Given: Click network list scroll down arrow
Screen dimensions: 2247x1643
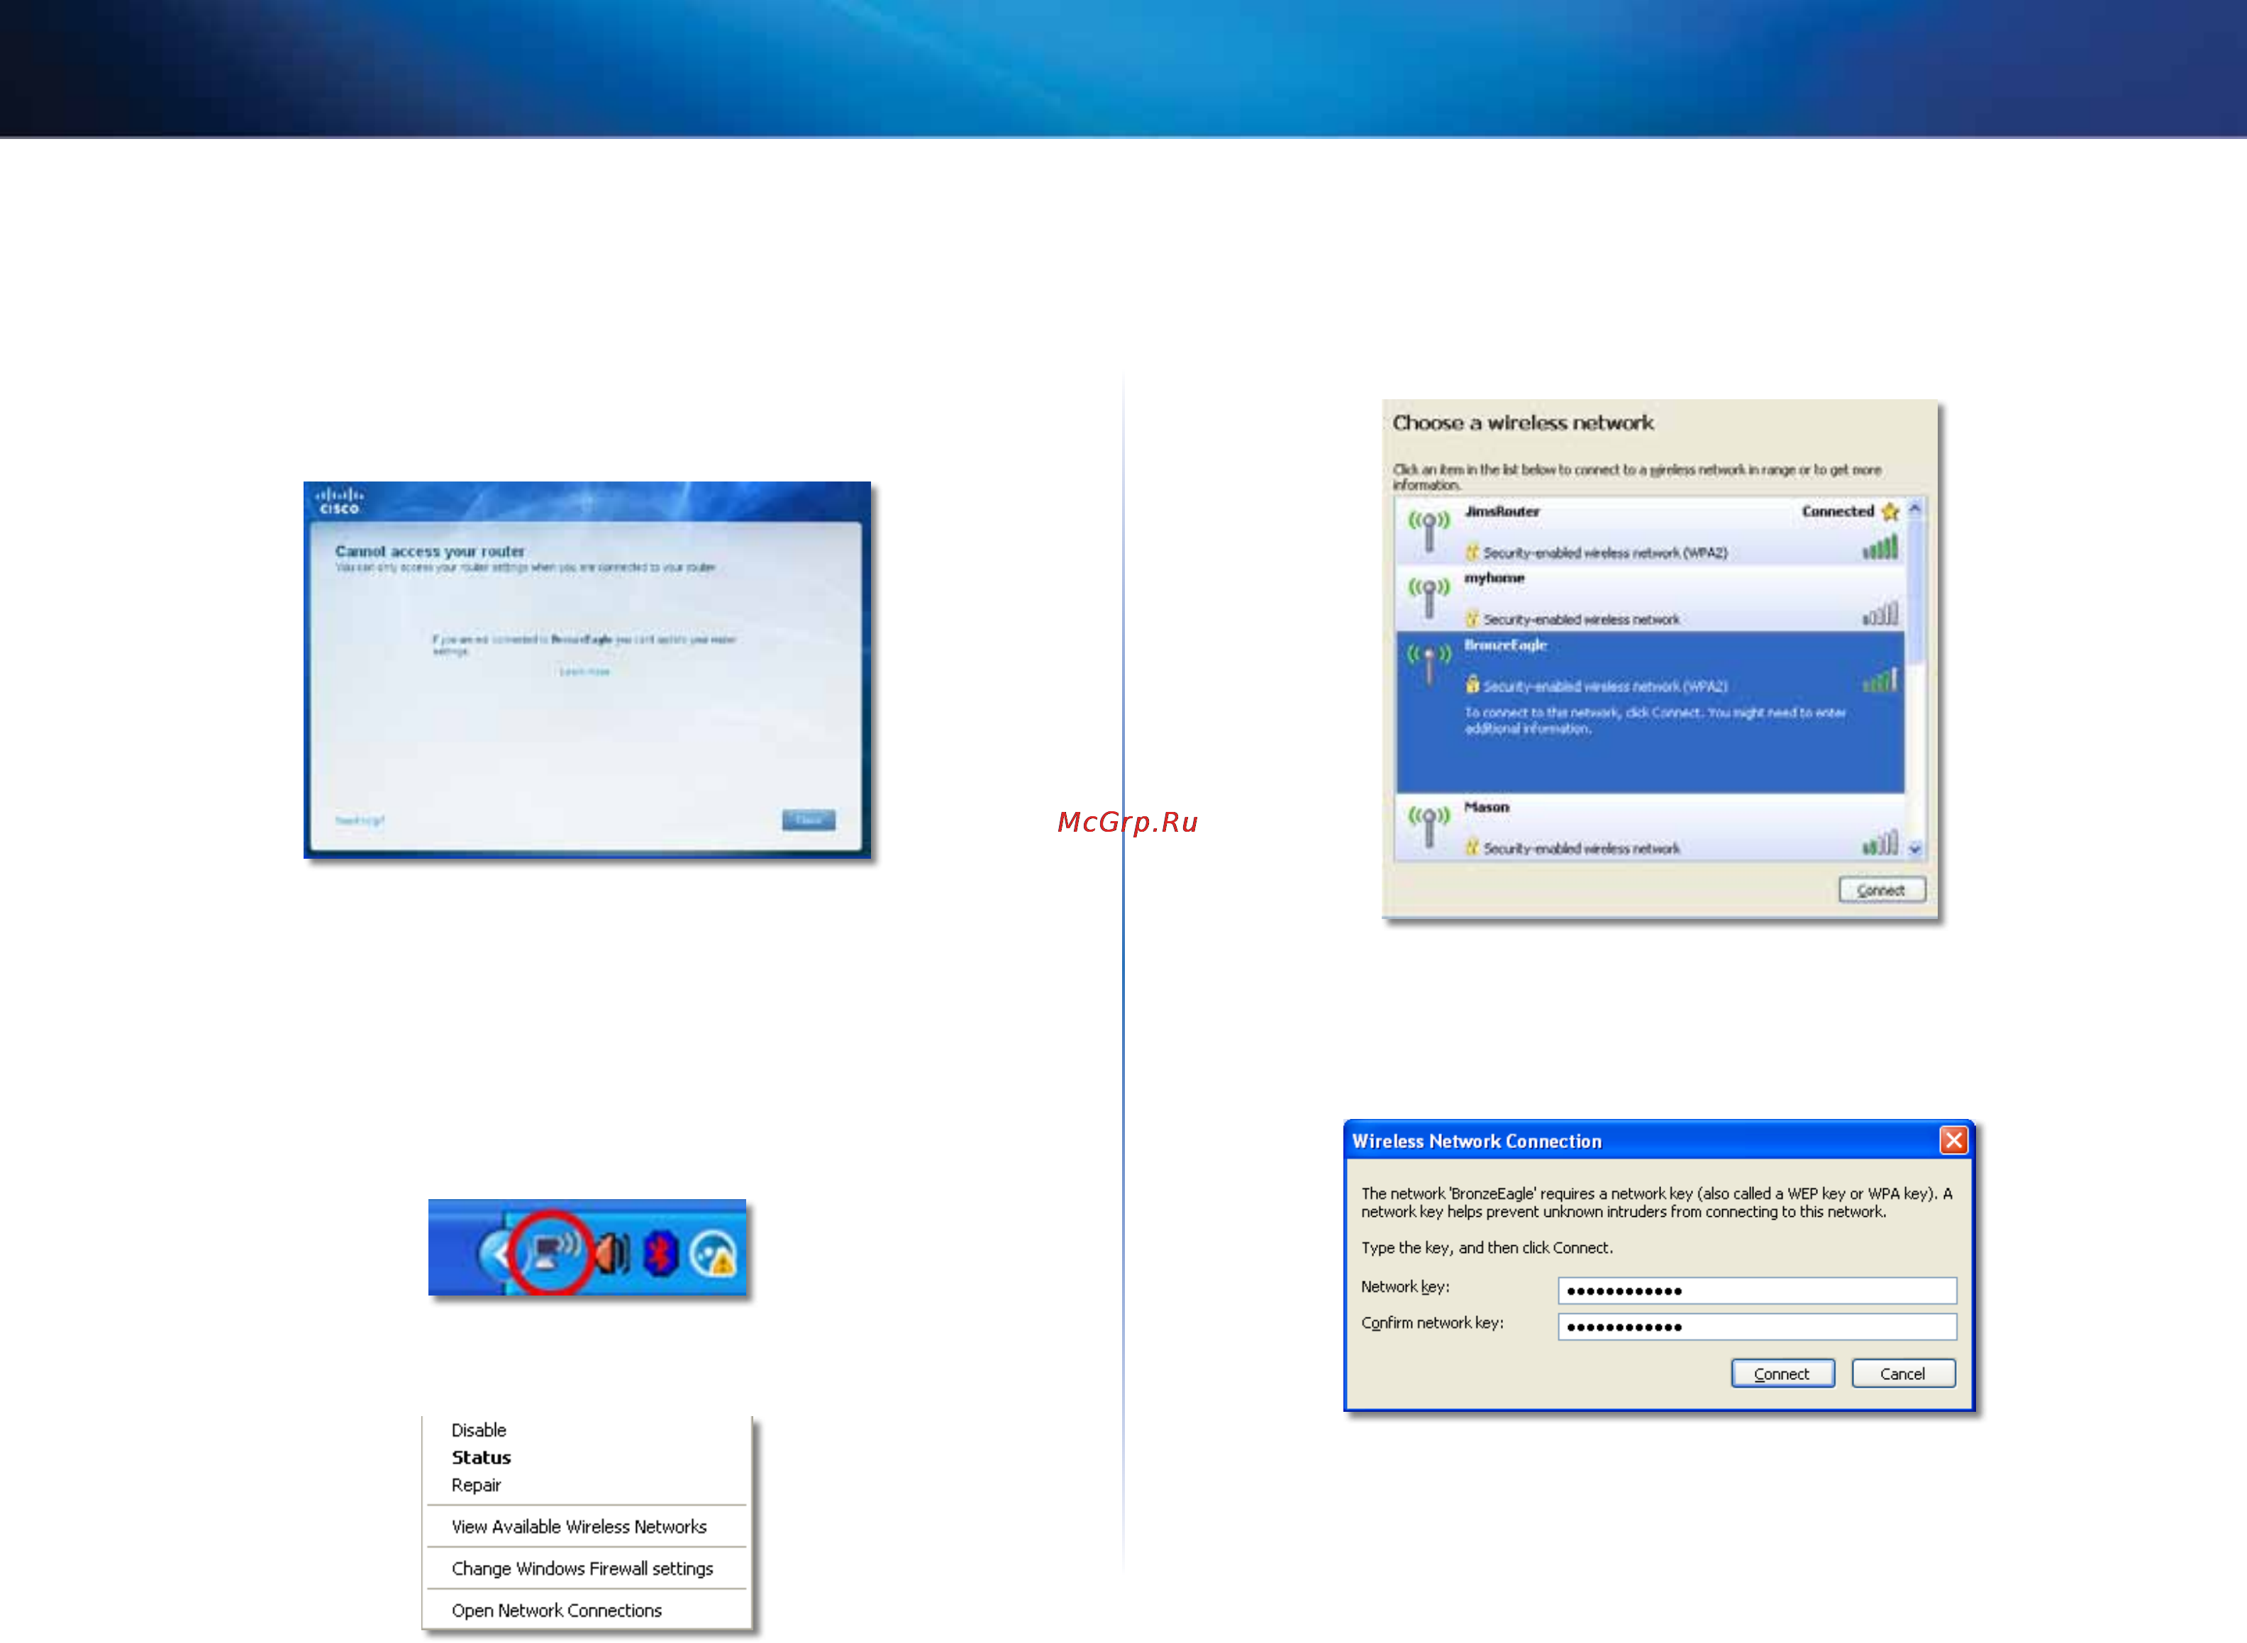Looking at the screenshot, I should point(1915,848).
